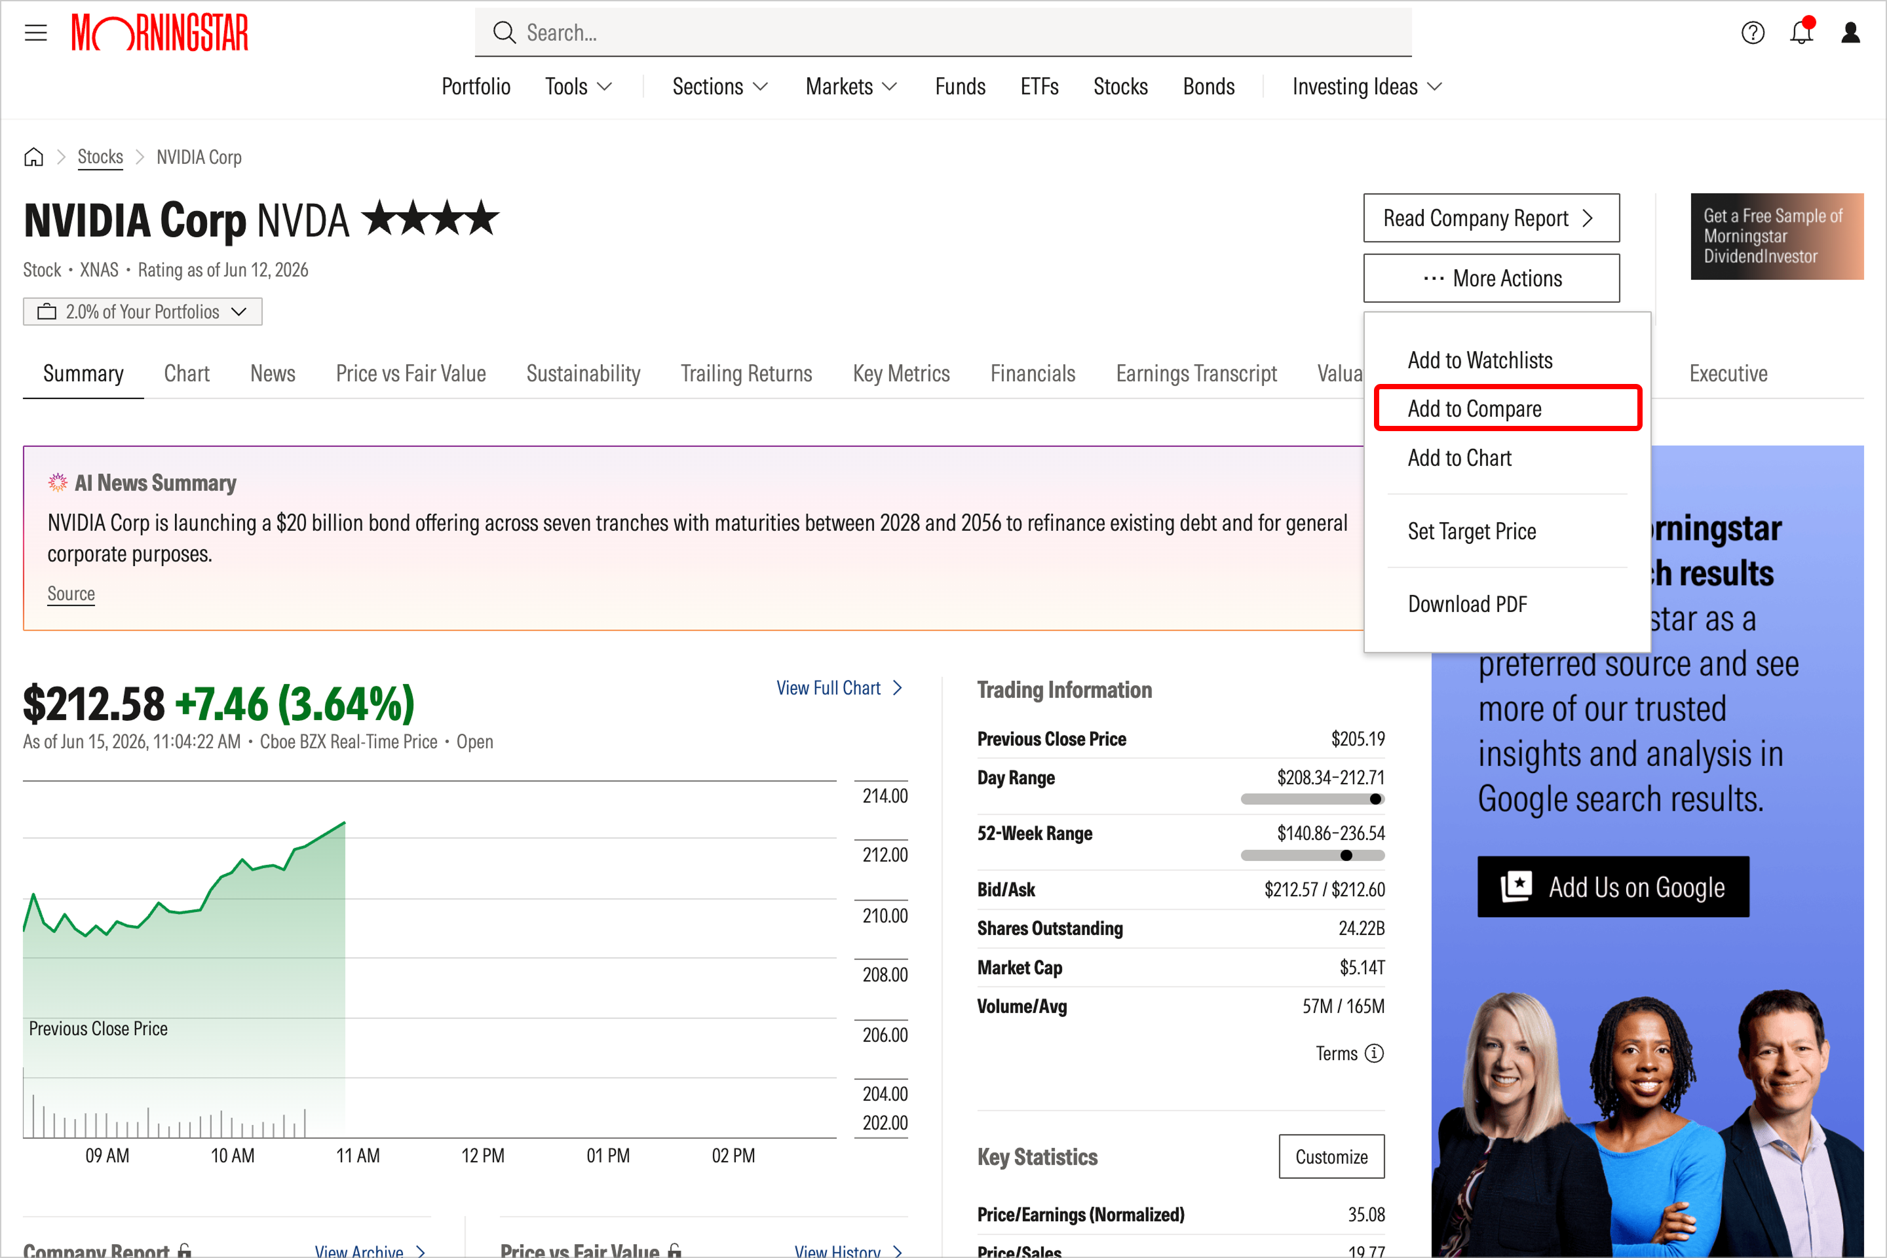Switch to the Price vs Fair Value tab
This screenshot has height=1258, width=1887.
tap(411, 374)
